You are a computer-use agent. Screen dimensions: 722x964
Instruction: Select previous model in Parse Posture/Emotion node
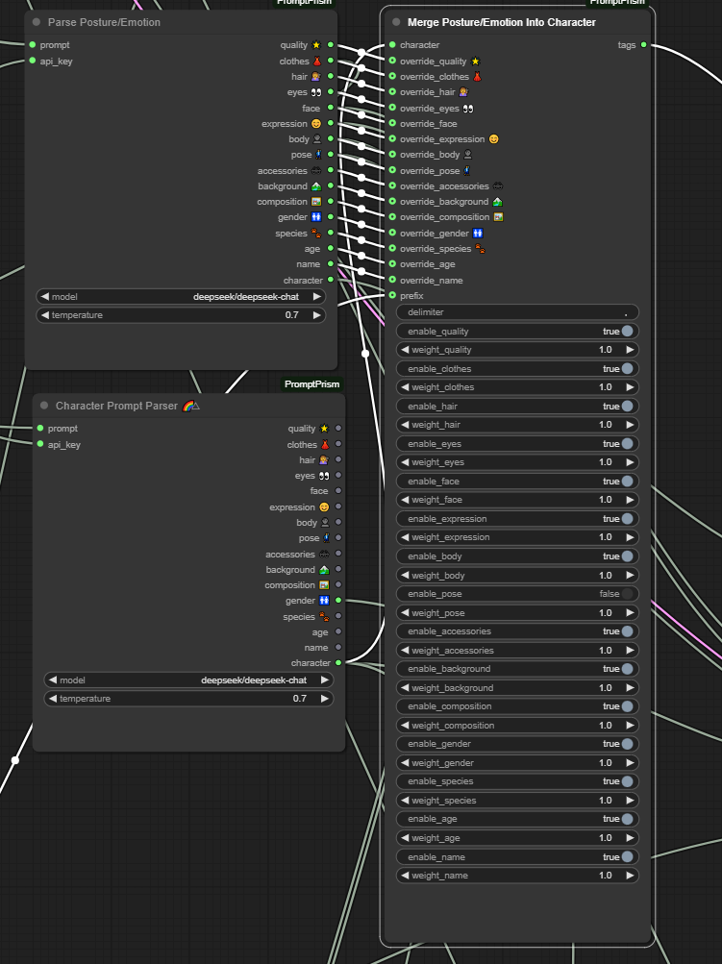(45, 296)
